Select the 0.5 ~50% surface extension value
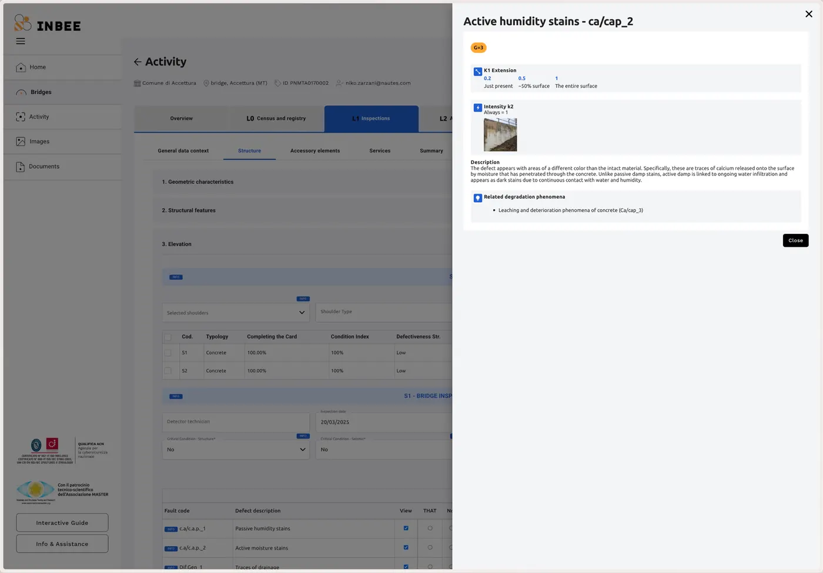823x573 pixels. coord(534,82)
